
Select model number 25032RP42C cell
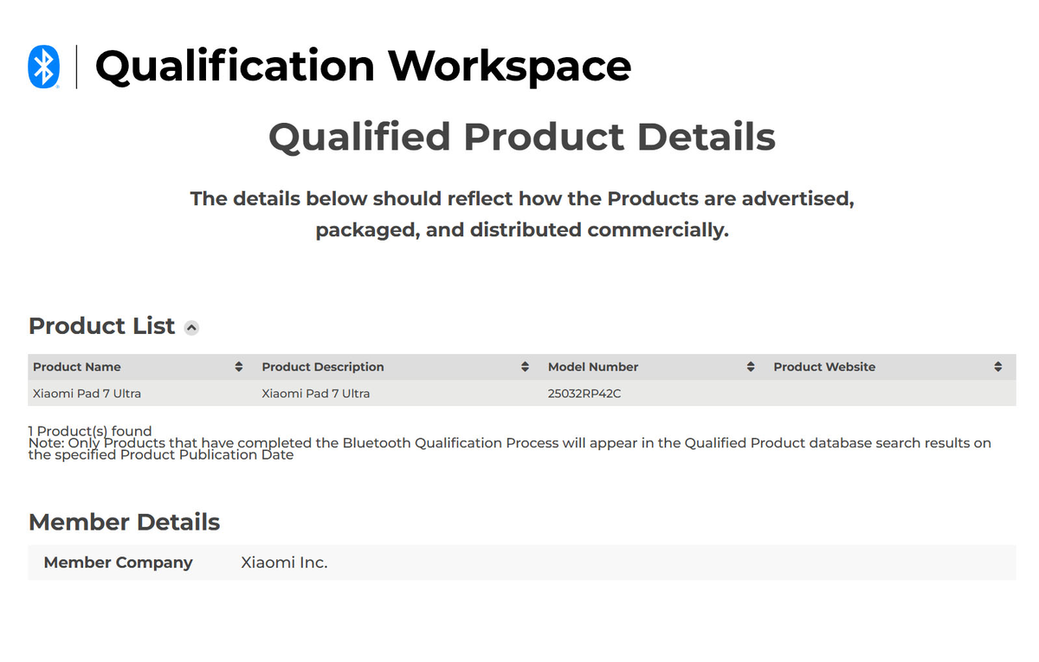coord(584,394)
